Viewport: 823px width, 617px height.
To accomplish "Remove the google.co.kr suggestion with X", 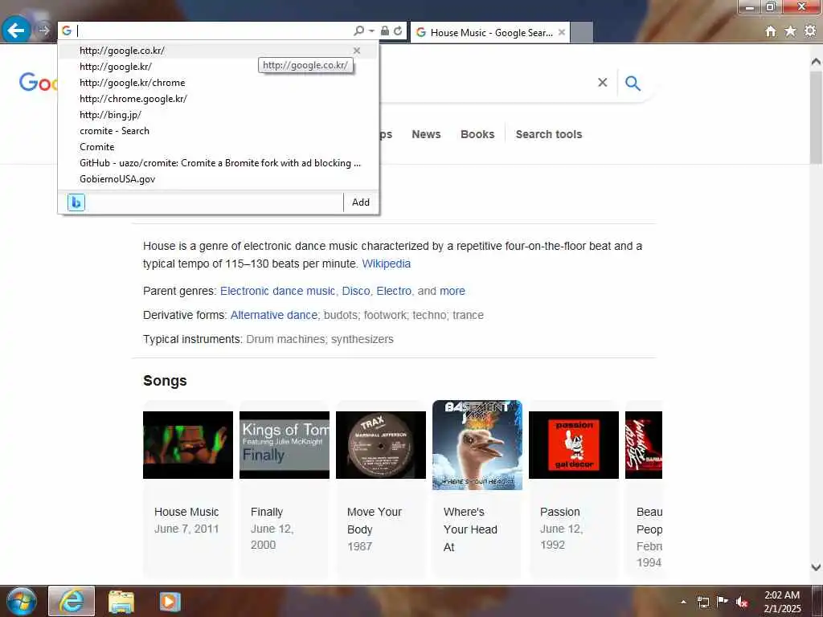I will (357, 51).
